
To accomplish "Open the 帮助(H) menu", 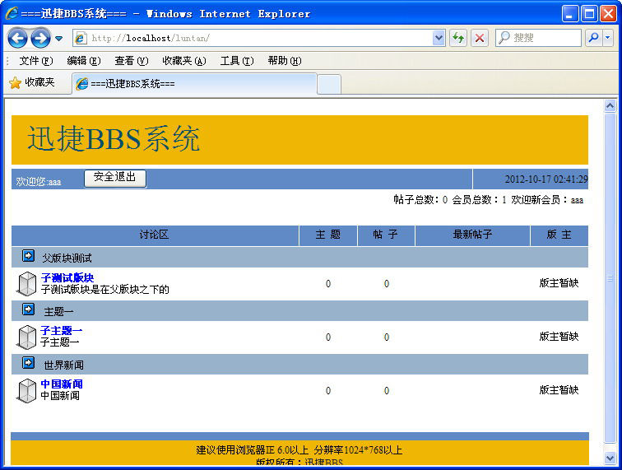I will coord(285,61).
